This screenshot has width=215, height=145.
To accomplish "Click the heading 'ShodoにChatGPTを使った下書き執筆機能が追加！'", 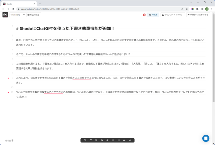I will [x=65, y=28].
